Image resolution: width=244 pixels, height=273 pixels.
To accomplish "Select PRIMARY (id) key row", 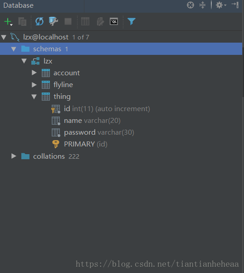I will coord(86,144).
